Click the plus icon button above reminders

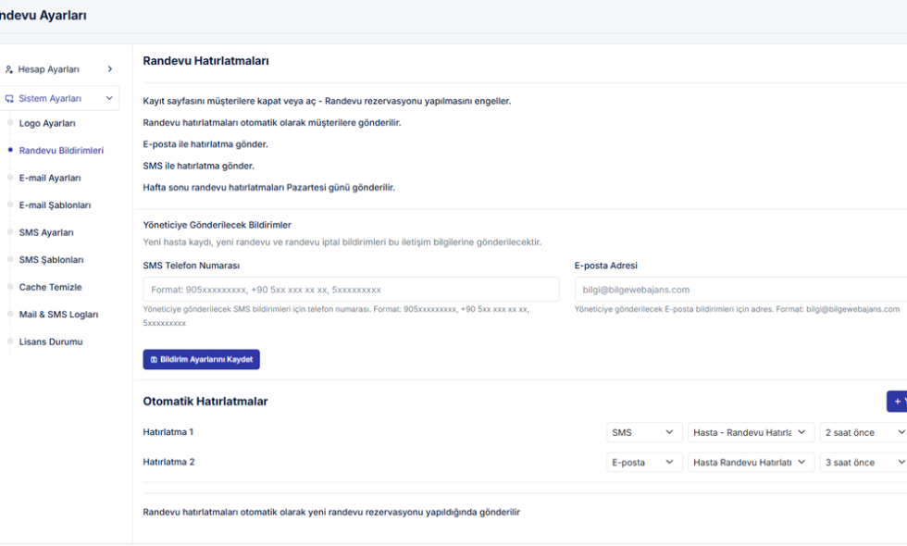click(897, 401)
